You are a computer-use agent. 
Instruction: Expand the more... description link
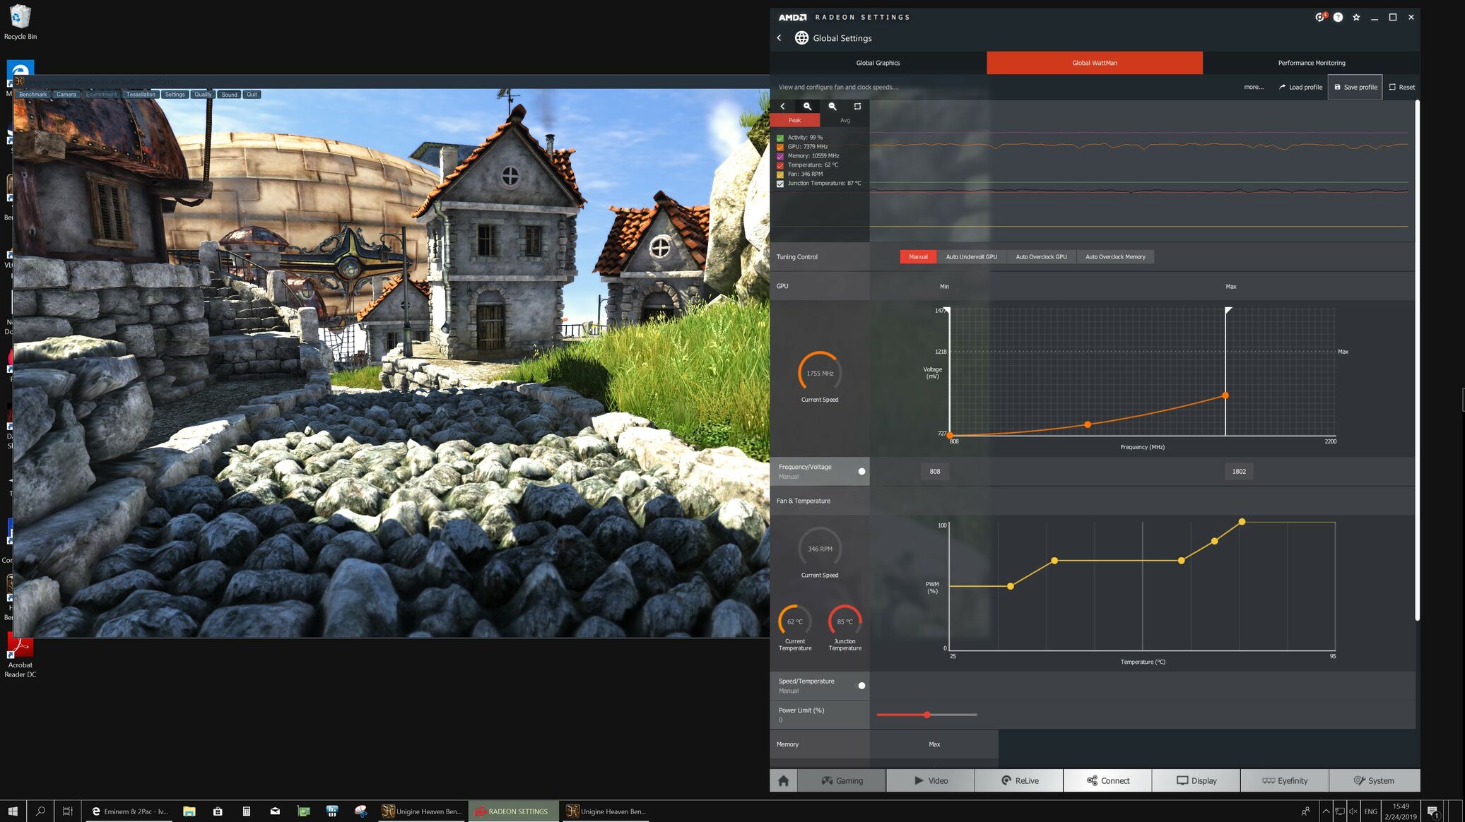click(1253, 87)
